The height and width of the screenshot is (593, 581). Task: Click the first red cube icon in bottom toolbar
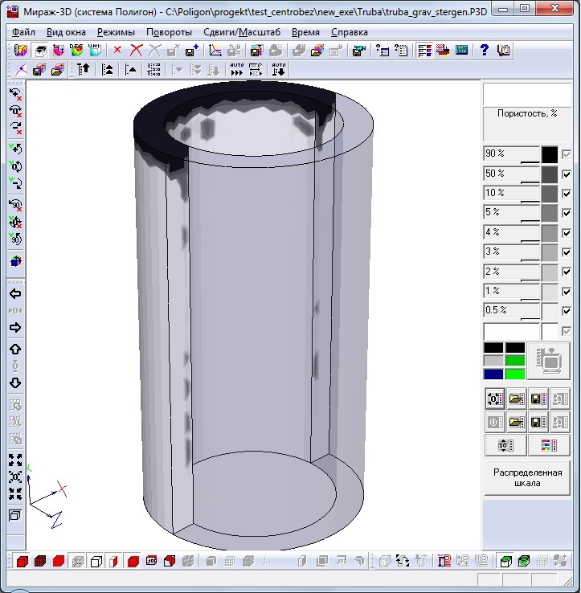[22, 561]
